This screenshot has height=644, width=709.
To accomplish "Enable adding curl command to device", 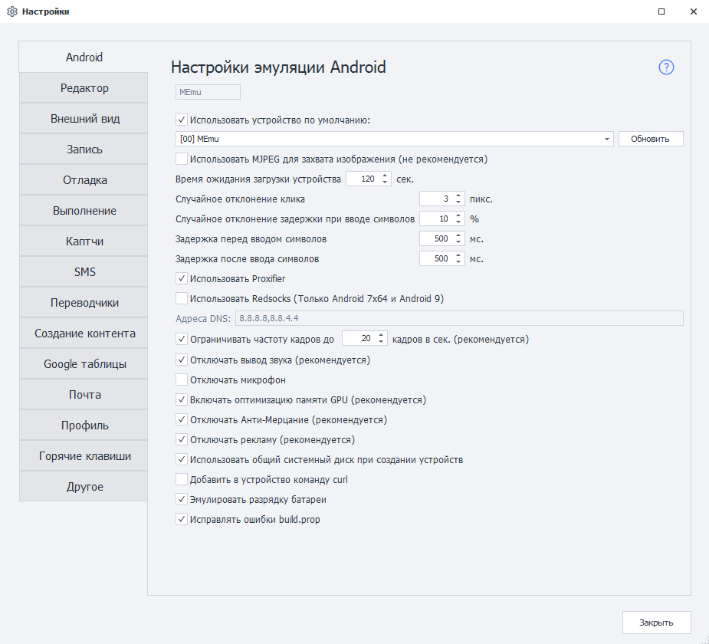I will point(181,479).
